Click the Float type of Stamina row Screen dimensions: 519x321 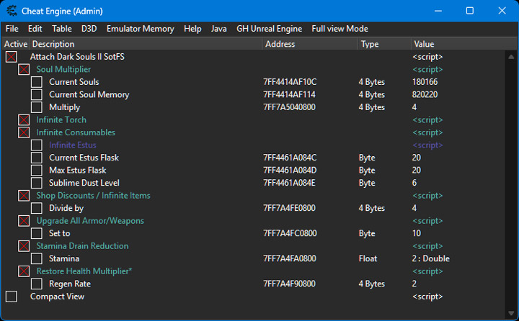click(368, 258)
